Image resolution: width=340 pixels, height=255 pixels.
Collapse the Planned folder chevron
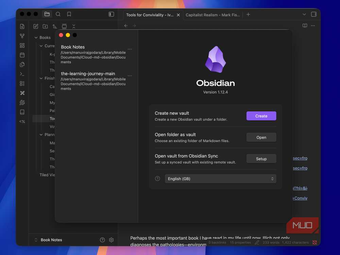(x=41, y=135)
